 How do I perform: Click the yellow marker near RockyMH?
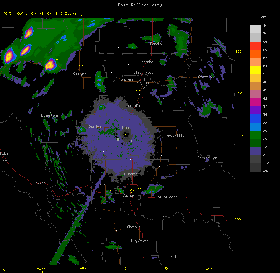click(81, 66)
